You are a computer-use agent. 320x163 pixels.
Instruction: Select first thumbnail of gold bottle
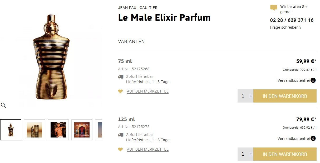point(11,130)
